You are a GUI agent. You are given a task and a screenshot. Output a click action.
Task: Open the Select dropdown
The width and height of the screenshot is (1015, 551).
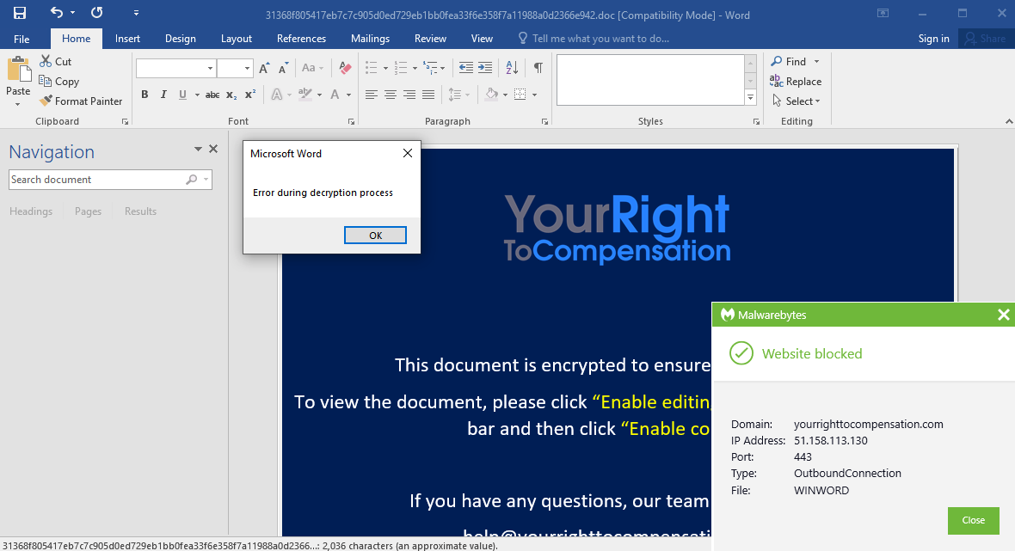click(797, 101)
